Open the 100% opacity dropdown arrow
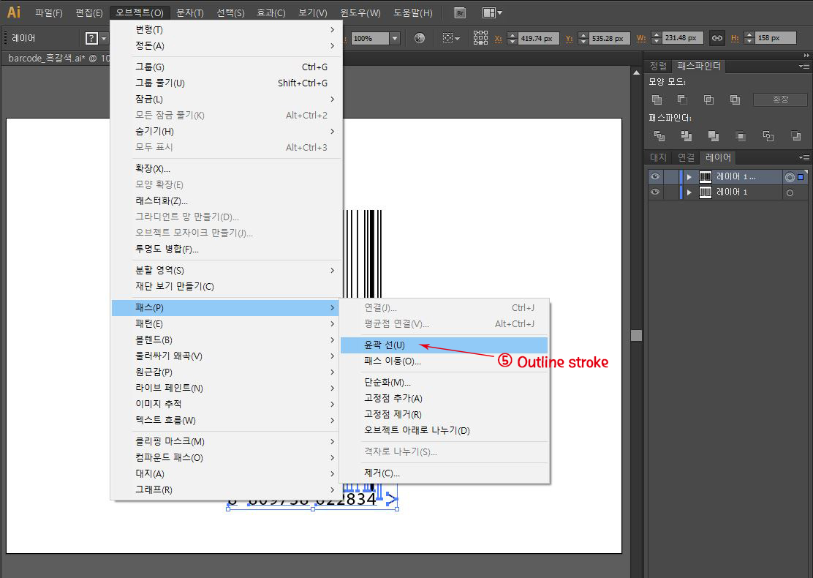This screenshot has width=813, height=578. click(395, 38)
